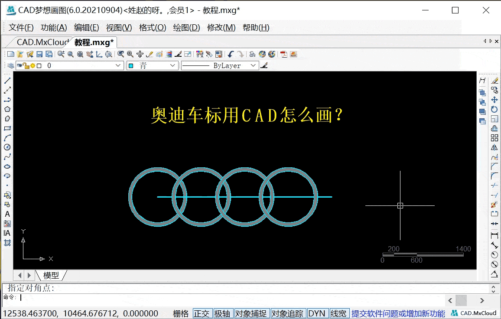Select the single-line Text tool (A)
Image resolution: width=501 pixels, height=319 pixels.
(7, 214)
